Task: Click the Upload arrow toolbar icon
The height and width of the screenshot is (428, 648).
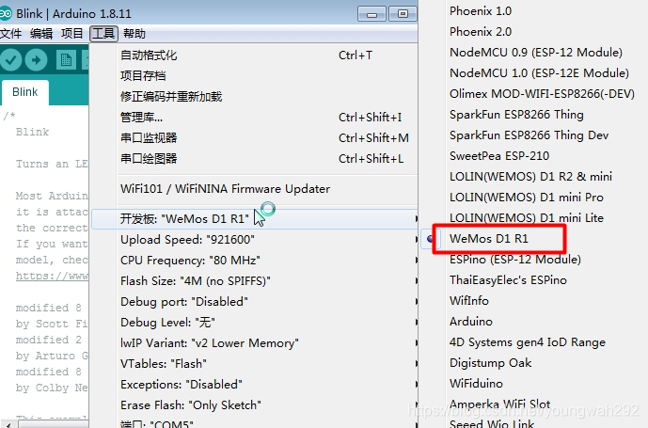Action: tap(37, 60)
